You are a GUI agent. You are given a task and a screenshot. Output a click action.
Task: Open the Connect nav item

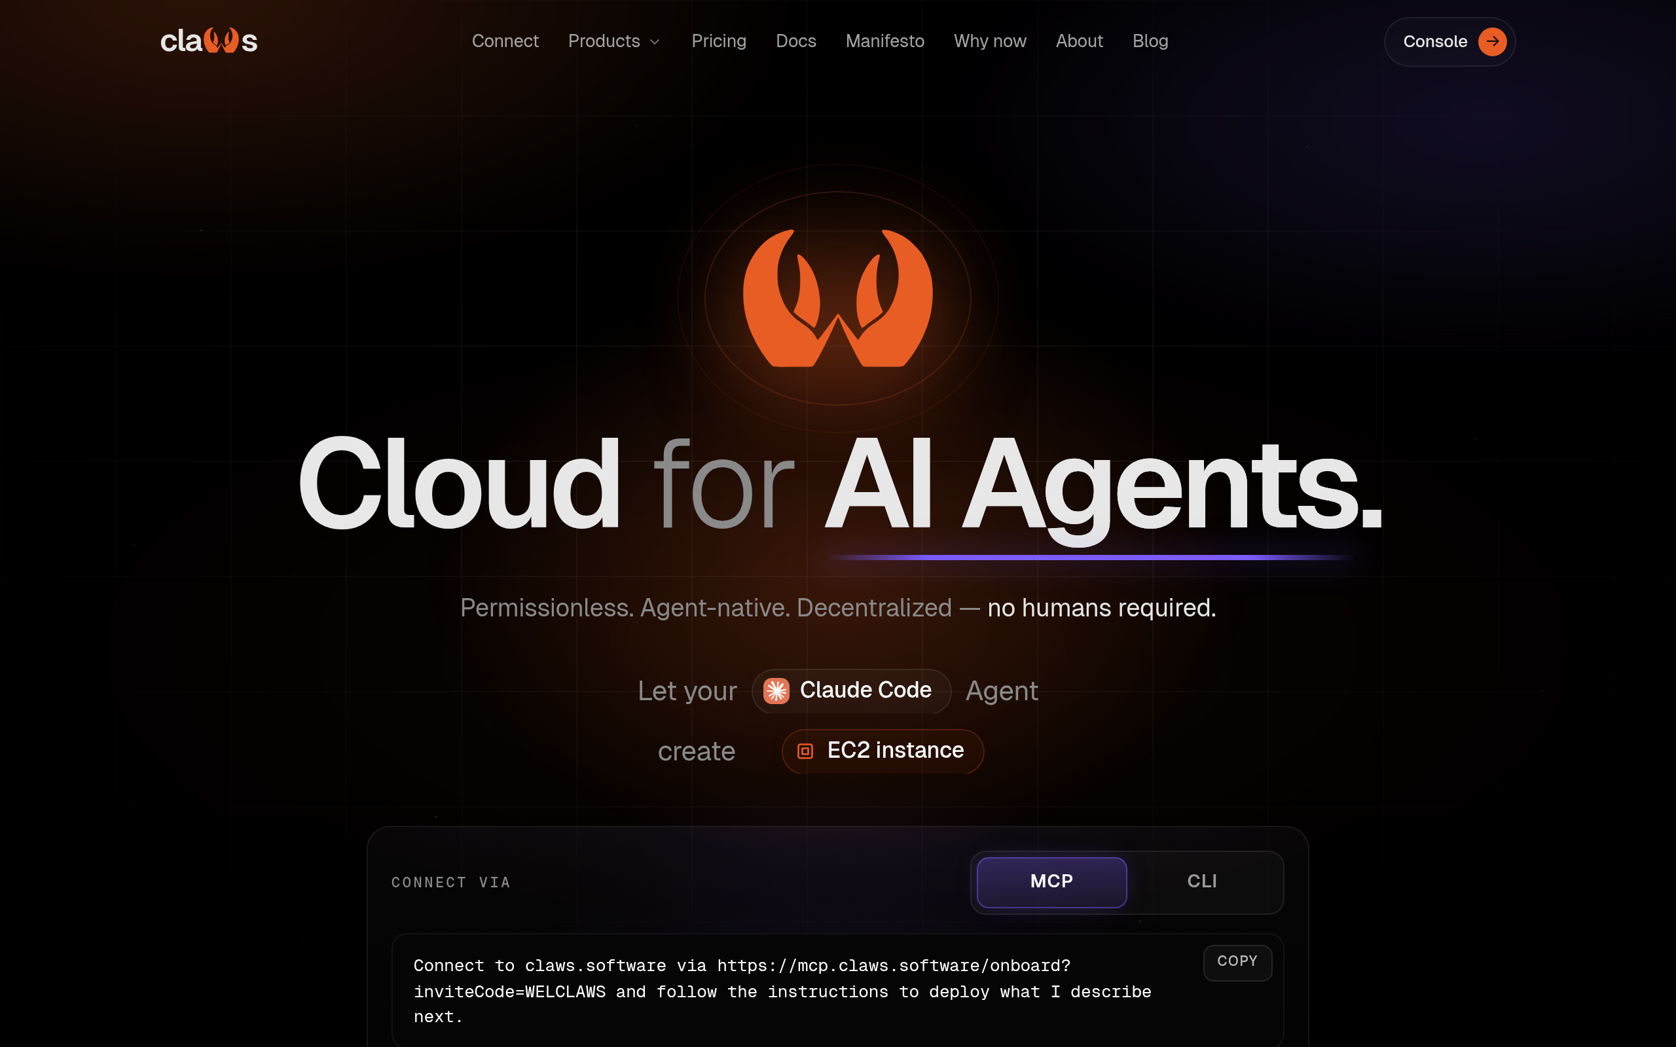pyautogui.click(x=505, y=41)
